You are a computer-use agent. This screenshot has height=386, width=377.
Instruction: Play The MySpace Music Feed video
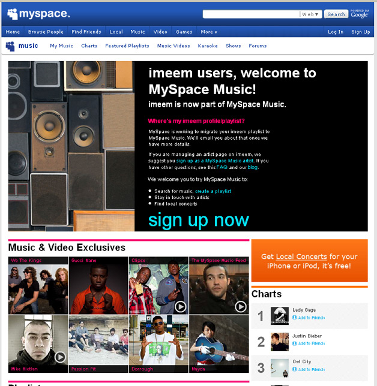click(240, 306)
